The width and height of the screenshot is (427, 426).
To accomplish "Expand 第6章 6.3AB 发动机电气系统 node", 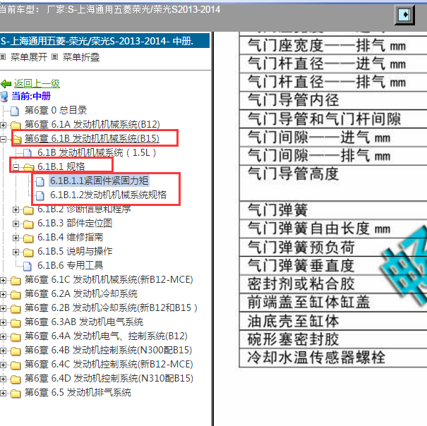I will [x=3, y=323].
